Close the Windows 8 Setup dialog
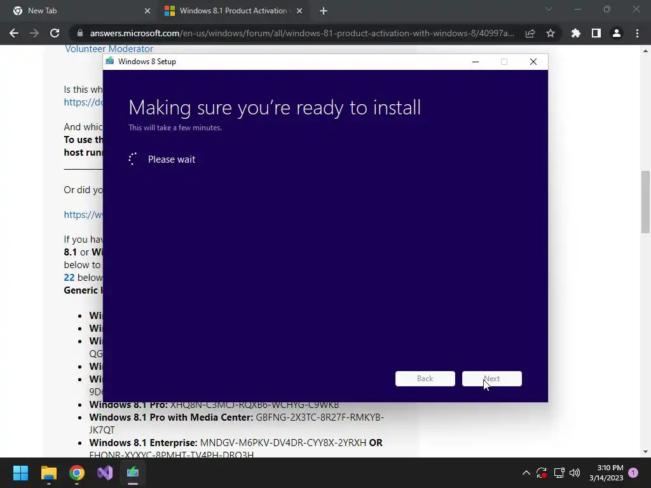 (x=533, y=62)
